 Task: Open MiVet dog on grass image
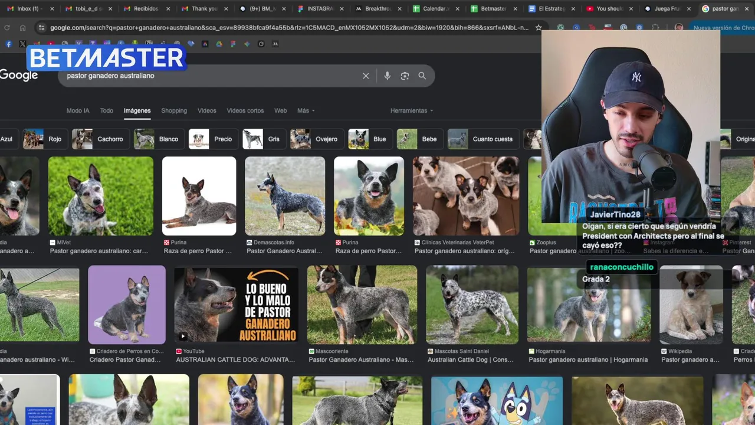101,196
